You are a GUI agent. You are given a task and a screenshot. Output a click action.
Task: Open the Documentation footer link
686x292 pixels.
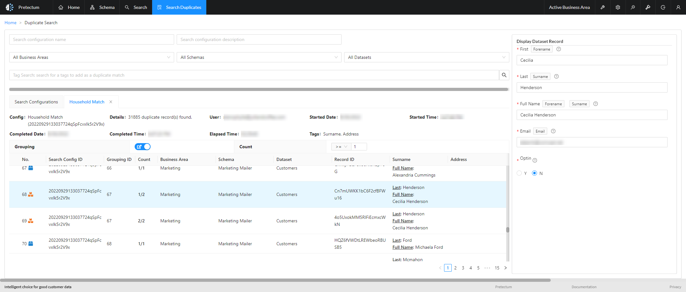pos(584,287)
